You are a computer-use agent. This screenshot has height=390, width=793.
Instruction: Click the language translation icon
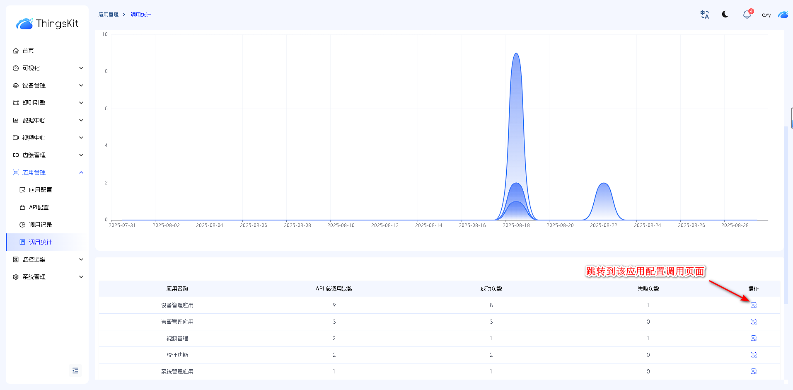tap(705, 15)
